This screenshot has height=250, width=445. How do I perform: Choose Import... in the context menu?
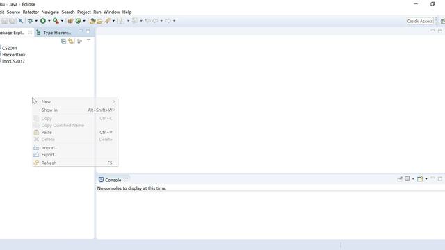pos(76,148)
